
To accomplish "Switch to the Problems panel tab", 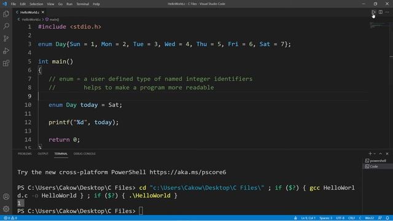I will (x=25, y=153).
